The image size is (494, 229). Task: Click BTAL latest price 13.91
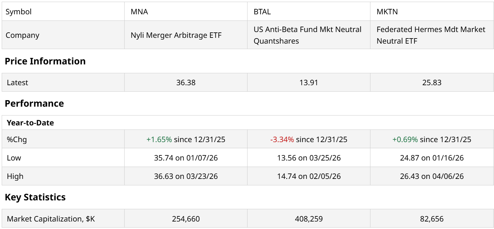pyautogui.click(x=309, y=82)
